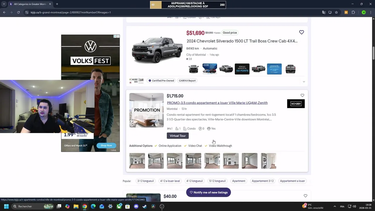375x211 pixels.
Task: Click the Online Application option text
Action: pos(170,146)
